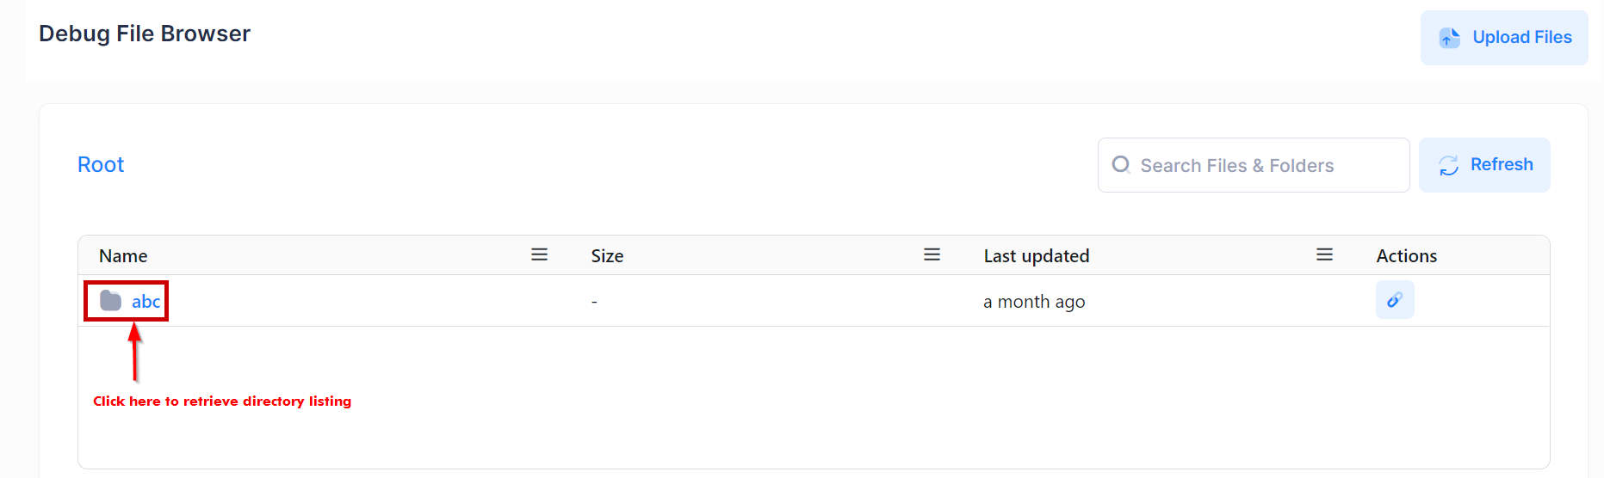Click the circular arrows Refresh icon
This screenshot has width=1604, height=478.
(x=1449, y=165)
